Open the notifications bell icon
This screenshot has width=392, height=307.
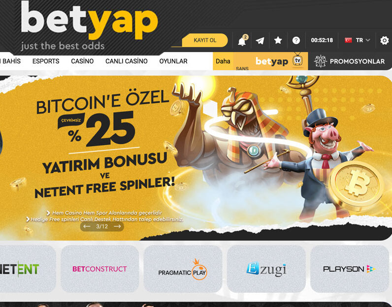click(x=242, y=41)
